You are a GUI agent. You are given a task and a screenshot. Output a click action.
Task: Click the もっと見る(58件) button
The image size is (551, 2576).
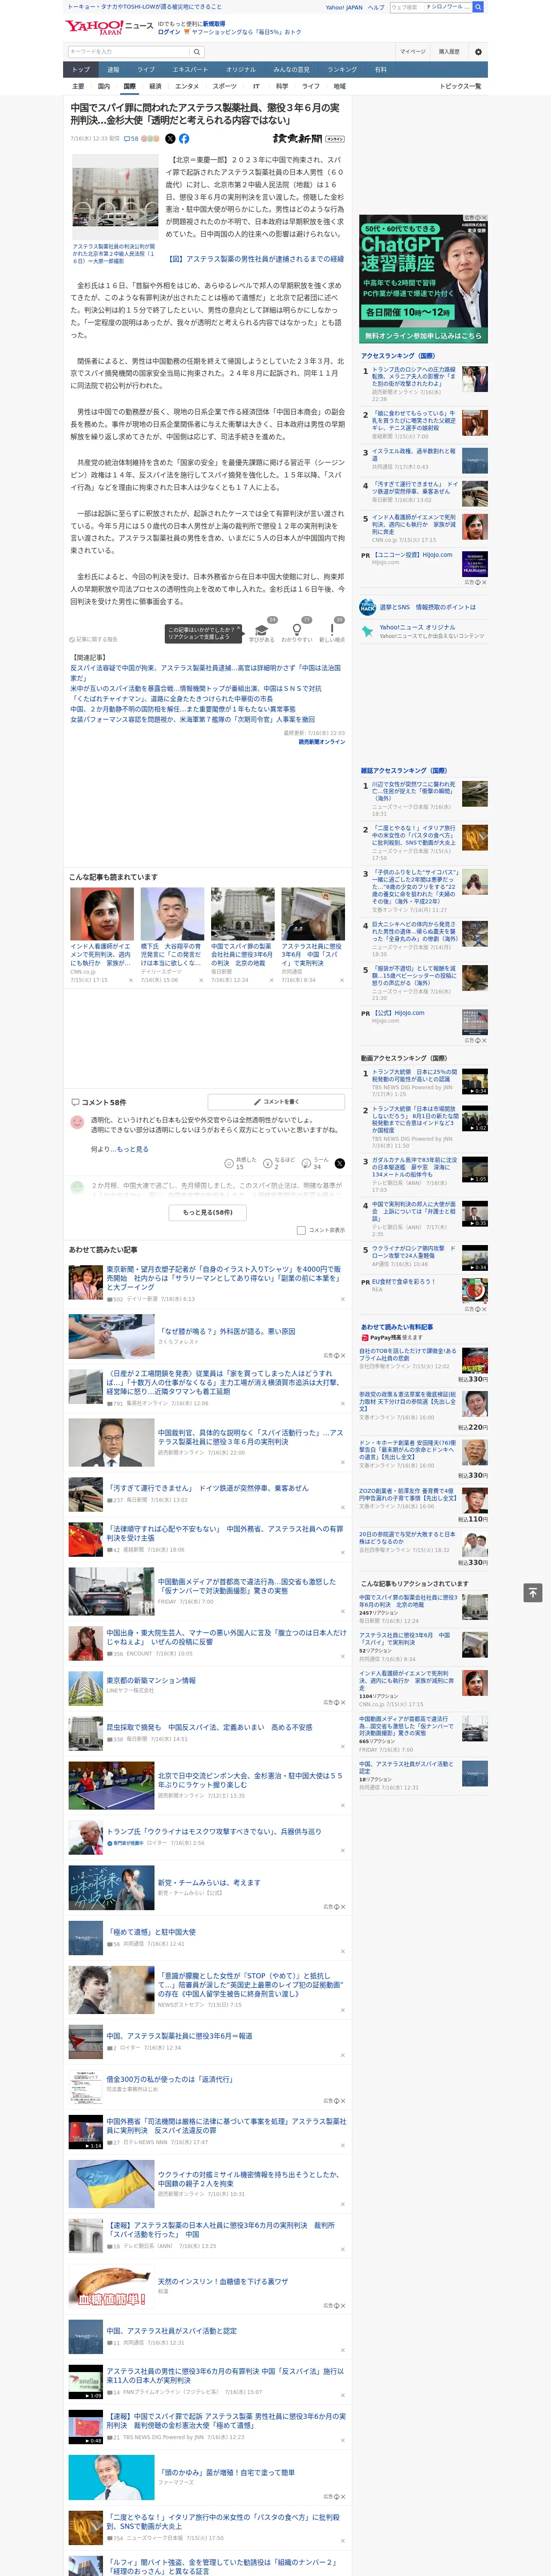tap(208, 1212)
